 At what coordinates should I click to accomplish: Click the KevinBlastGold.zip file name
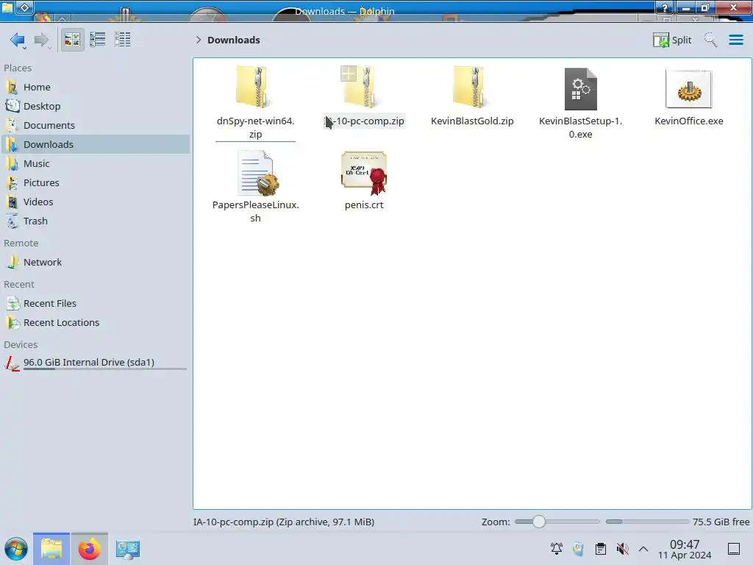(x=472, y=121)
